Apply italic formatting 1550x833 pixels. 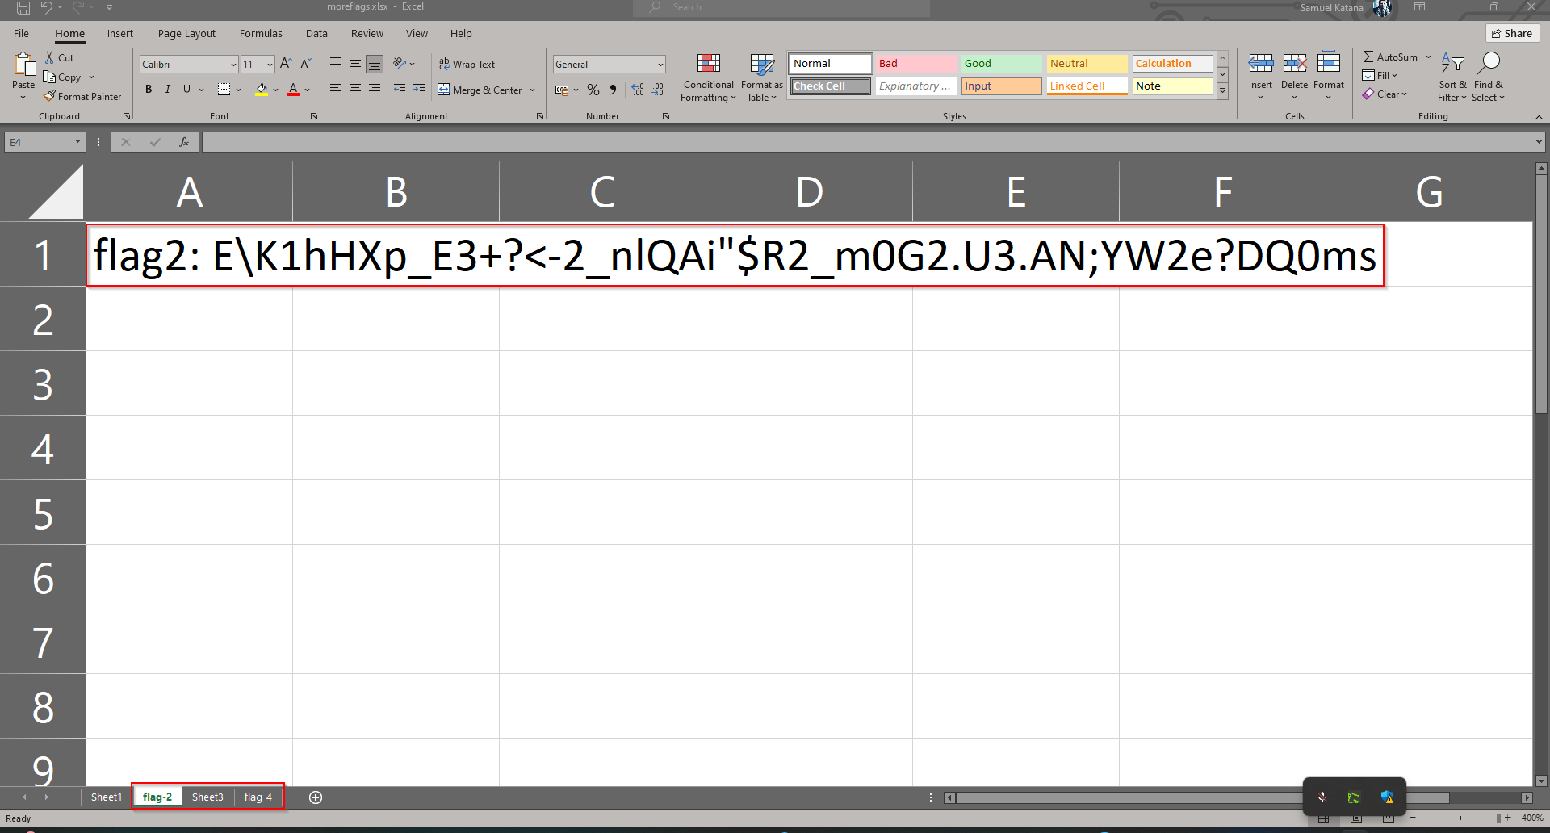tap(167, 89)
